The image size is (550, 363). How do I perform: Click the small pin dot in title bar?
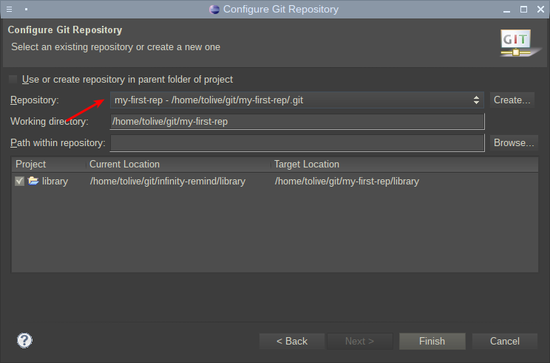[27, 10]
